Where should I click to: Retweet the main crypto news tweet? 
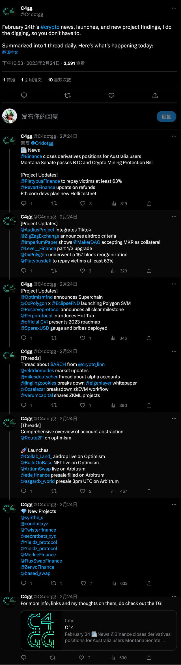pos(68,95)
